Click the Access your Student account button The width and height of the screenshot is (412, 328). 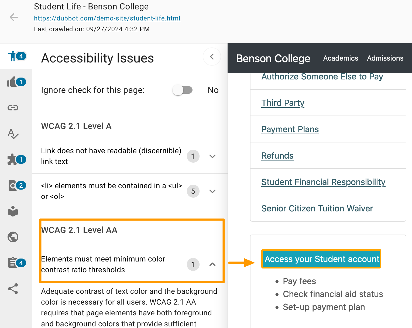click(x=321, y=259)
